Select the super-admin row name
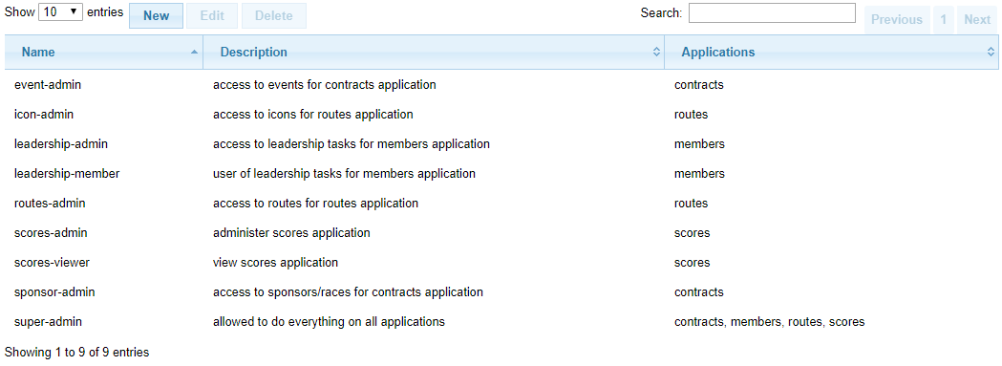 pyautogui.click(x=48, y=322)
